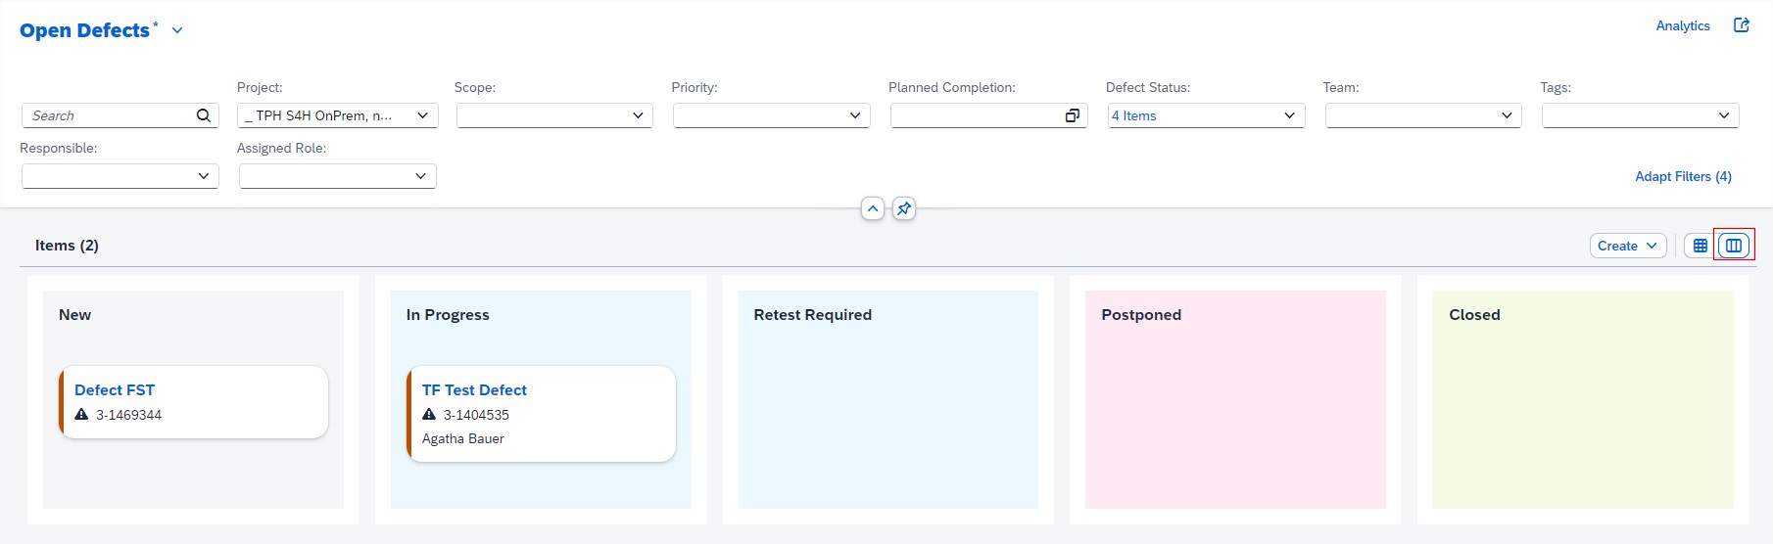Open the Project dropdown
The image size is (1773, 544).
pyautogui.click(x=422, y=115)
